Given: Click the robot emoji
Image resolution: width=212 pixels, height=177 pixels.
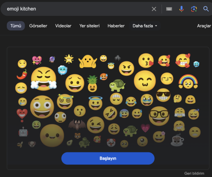Looking at the screenshot, I should click(23, 132).
